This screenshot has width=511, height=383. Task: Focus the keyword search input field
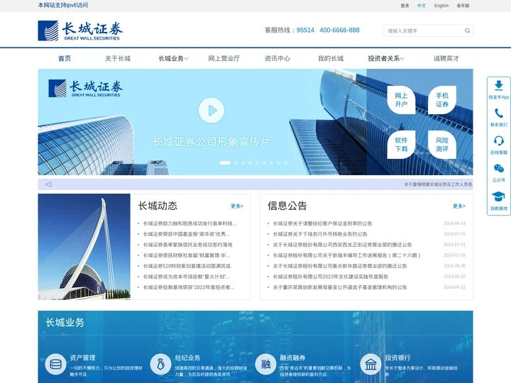click(424, 30)
